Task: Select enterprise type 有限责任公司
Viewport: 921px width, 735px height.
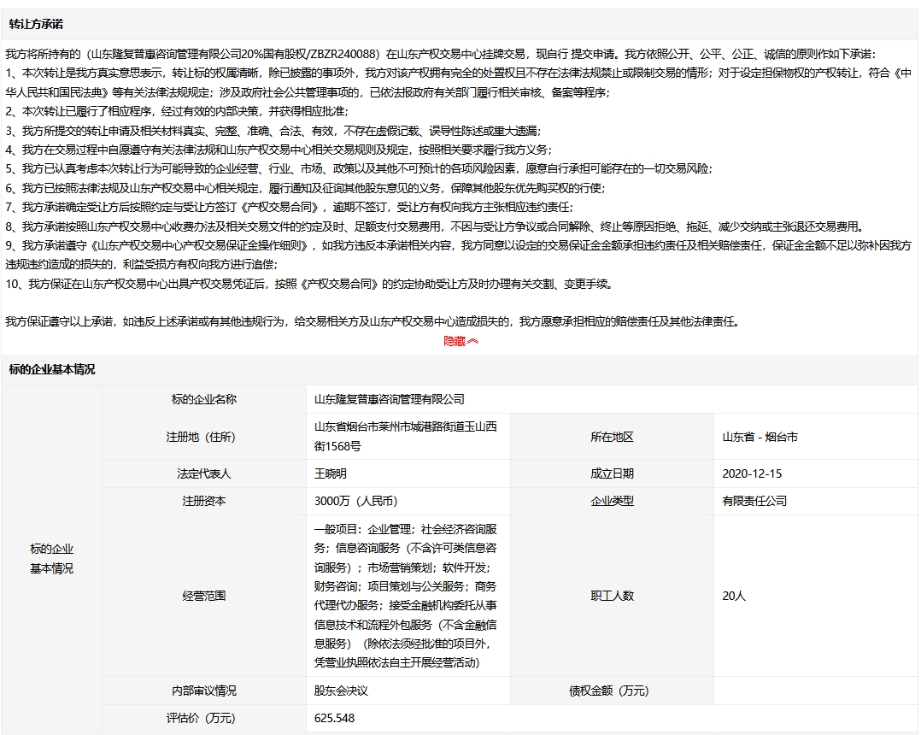Action: 754,501
